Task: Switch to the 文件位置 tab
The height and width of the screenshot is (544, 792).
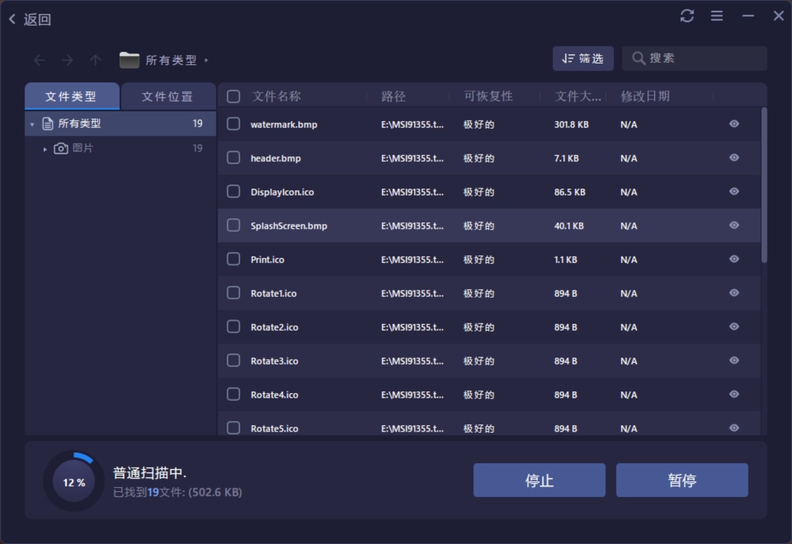Action: 168,97
